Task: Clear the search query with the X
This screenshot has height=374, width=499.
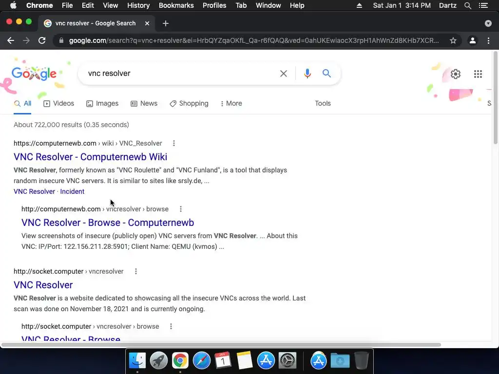Action: point(283,74)
